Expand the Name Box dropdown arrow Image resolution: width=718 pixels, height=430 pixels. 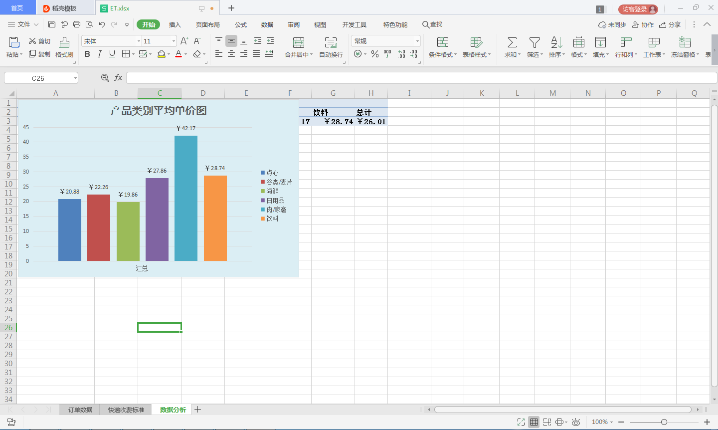tap(75, 78)
